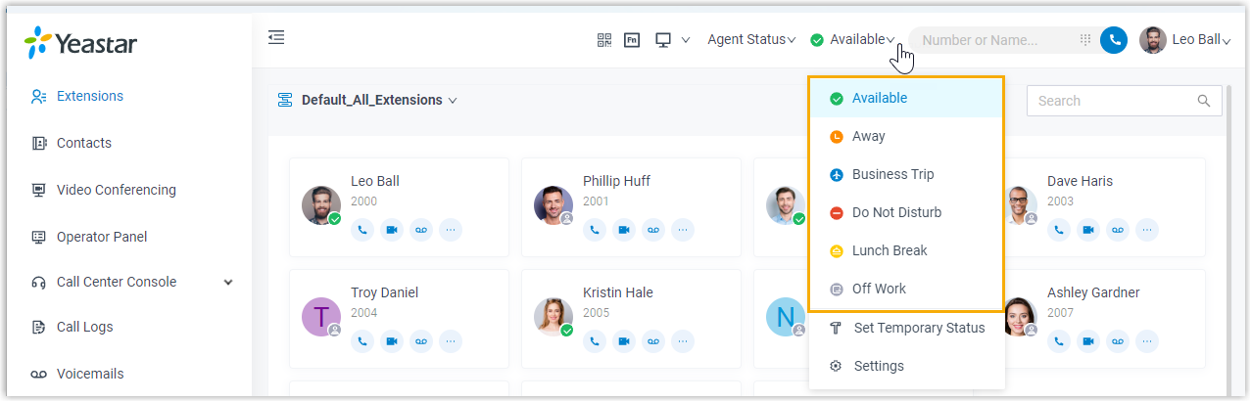
Task: Select Available status in the menu
Action: coord(906,98)
